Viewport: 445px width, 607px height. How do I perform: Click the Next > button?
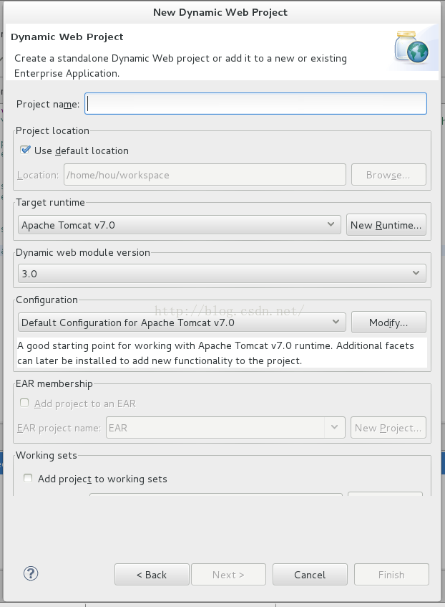click(228, 575)
